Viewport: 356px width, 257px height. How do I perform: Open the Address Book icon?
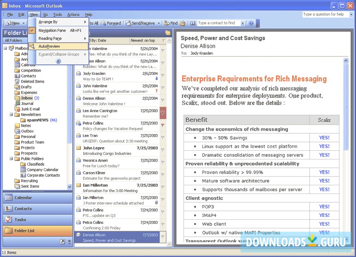[193, 23]
